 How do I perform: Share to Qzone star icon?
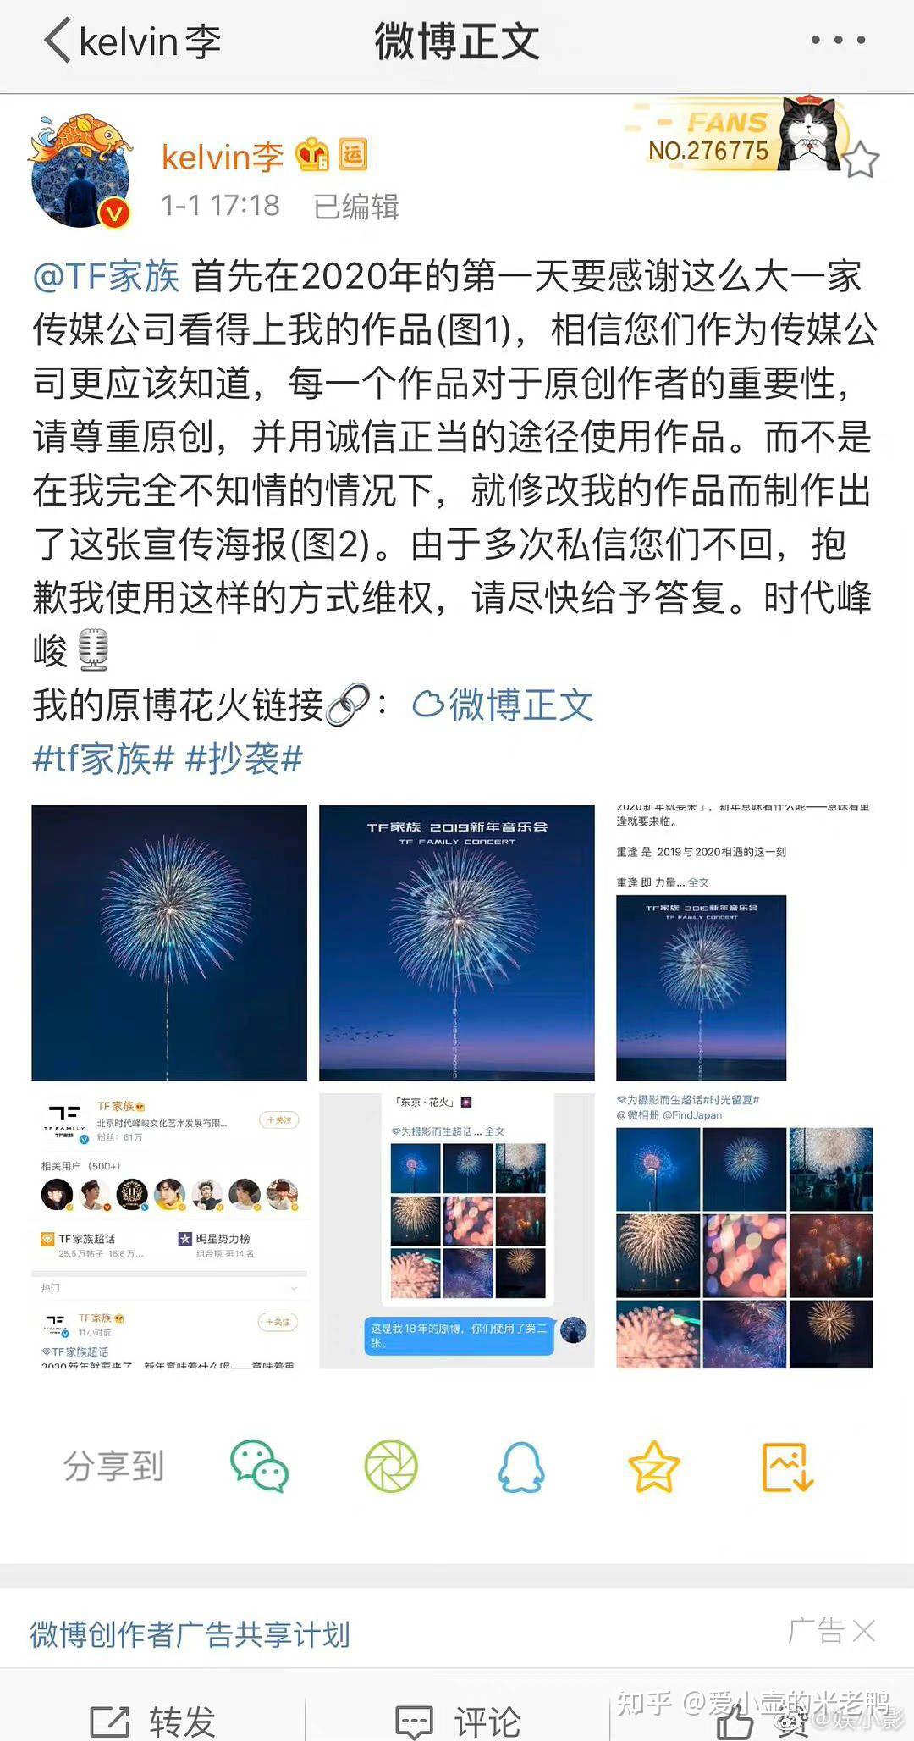[653, 1466]
